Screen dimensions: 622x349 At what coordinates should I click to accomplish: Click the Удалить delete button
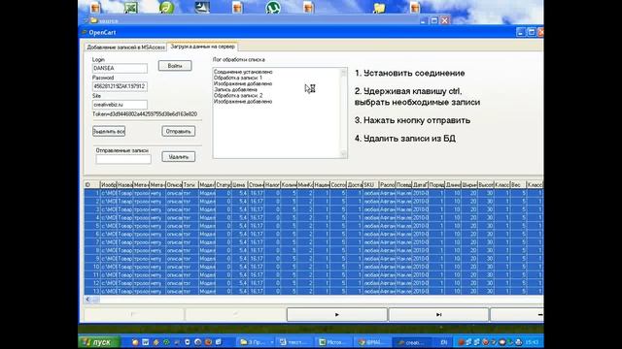coord(178,157)
